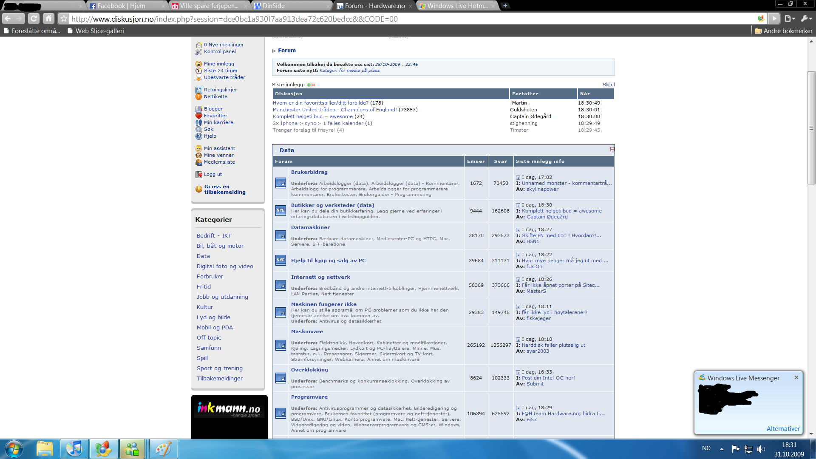Viewport: 816px width, 459px height.
Task: Click the browser address bar
Action: coord(412,19)
